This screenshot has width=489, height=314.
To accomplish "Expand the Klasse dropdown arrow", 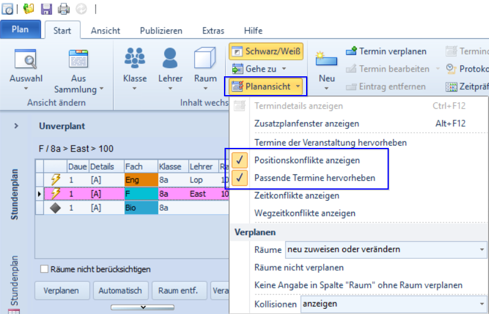I will coord(134,89).
